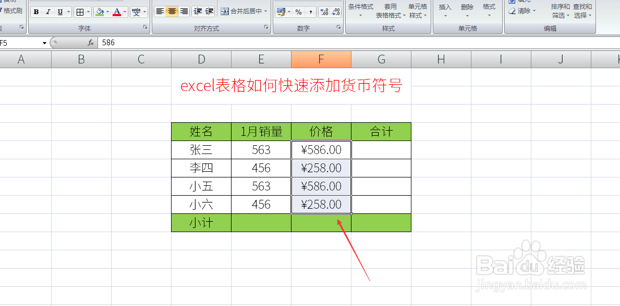Toggle underline formatting

pyautogui.click(x=60, y=12)
